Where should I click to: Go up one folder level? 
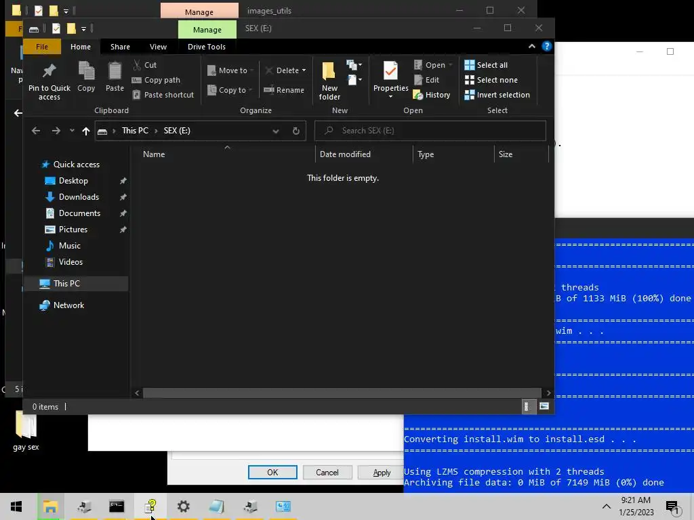click(x=86, y=131)
